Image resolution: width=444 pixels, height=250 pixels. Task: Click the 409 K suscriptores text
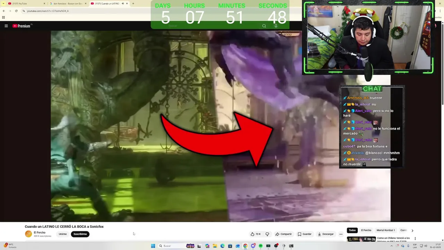[x=42, y=236]
